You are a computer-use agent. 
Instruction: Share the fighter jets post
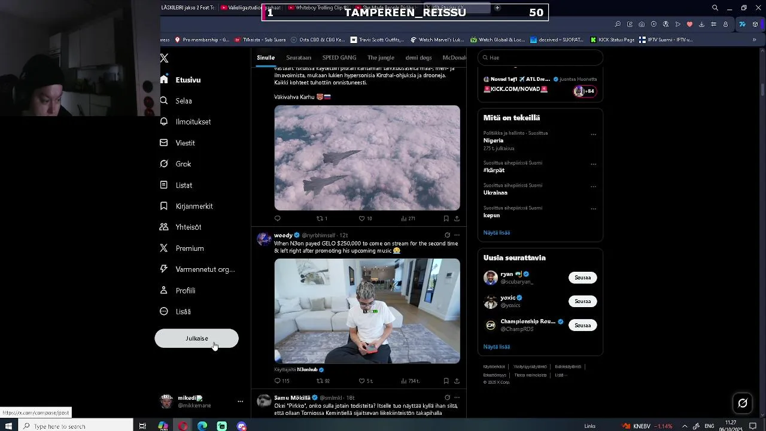(457, 218)
